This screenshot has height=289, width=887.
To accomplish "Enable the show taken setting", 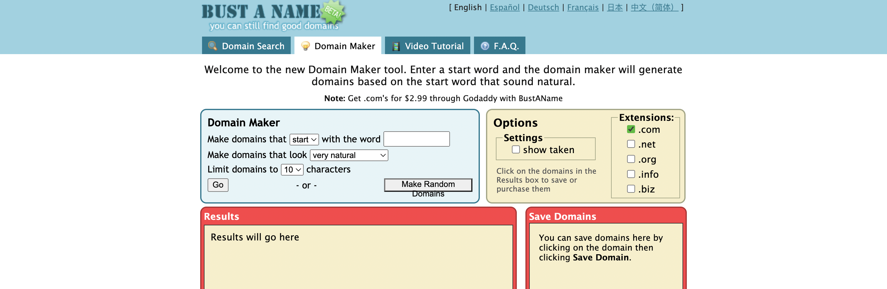I will point(516,149).
